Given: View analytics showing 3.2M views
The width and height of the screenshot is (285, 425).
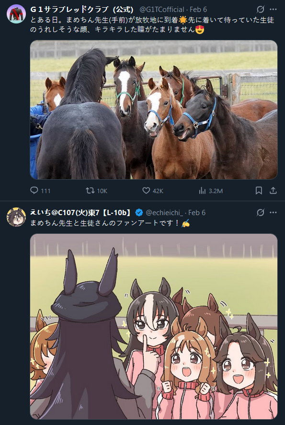Looking at the screenshot, I should point(210,191).
